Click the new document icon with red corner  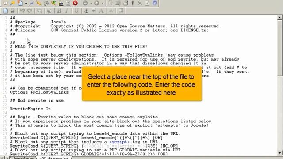click(x=19, y=3)
